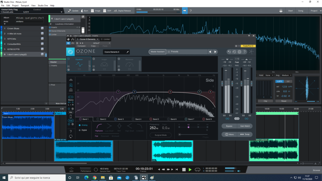Click the Surgical Mode button
Screen dimensions: 322x181
coord(161,135)
